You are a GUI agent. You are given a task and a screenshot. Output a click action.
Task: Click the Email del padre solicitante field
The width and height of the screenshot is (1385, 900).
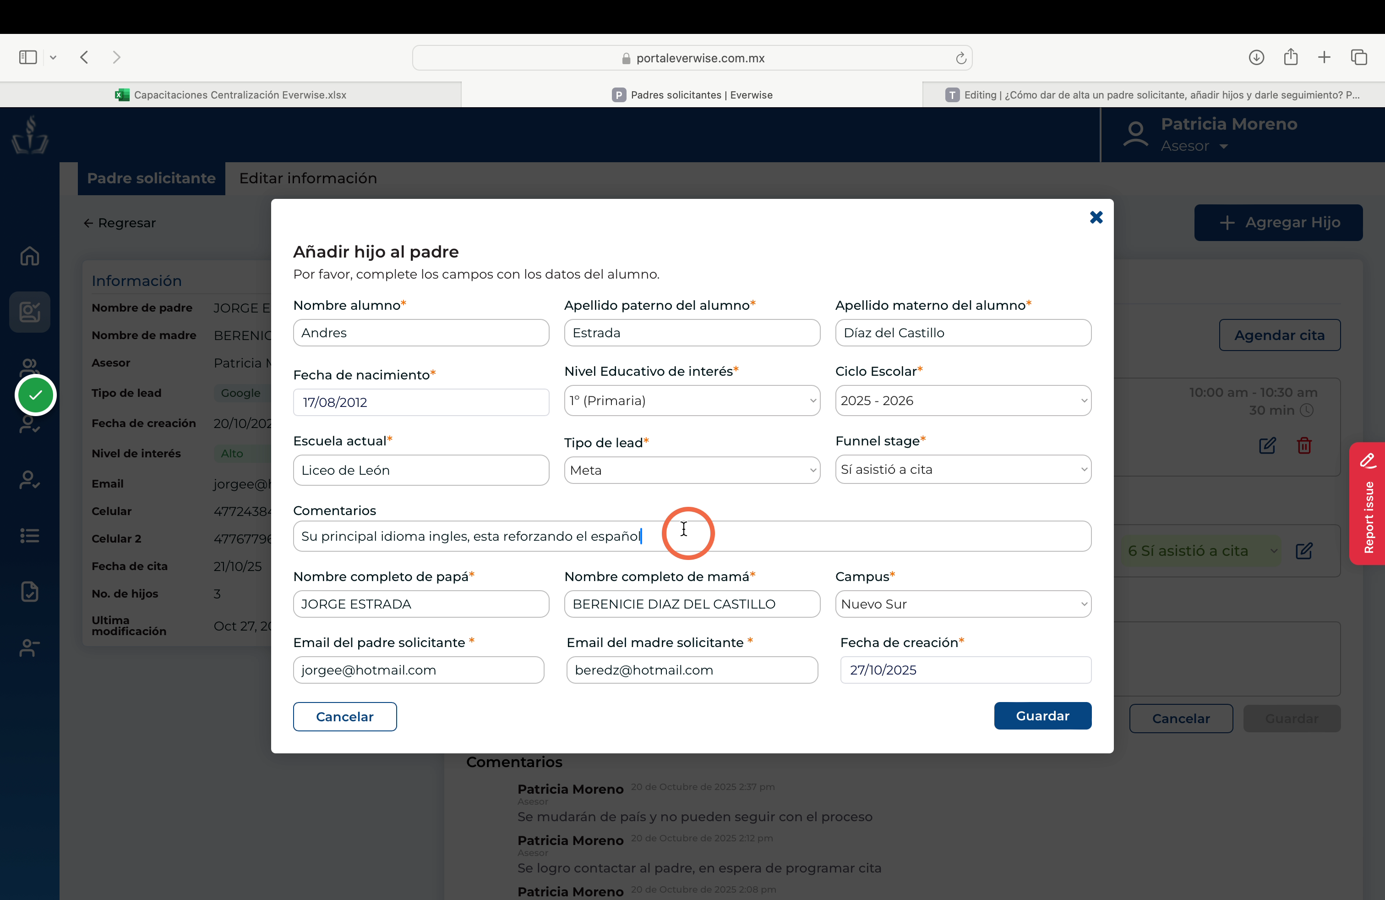419,670
